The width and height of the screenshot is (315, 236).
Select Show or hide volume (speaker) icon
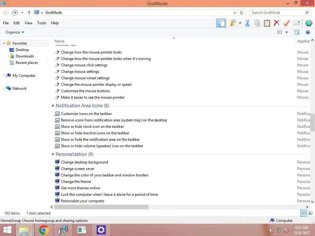tap(102, 146)
